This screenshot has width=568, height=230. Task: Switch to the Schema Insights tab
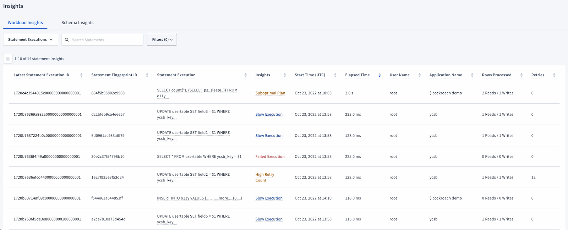click(77, 23)
